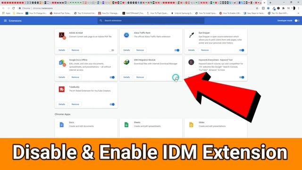Show more bookmarks overflow chevron
Image resolution: width=302 pixels, height=170 pixels.
pos(299,13)
